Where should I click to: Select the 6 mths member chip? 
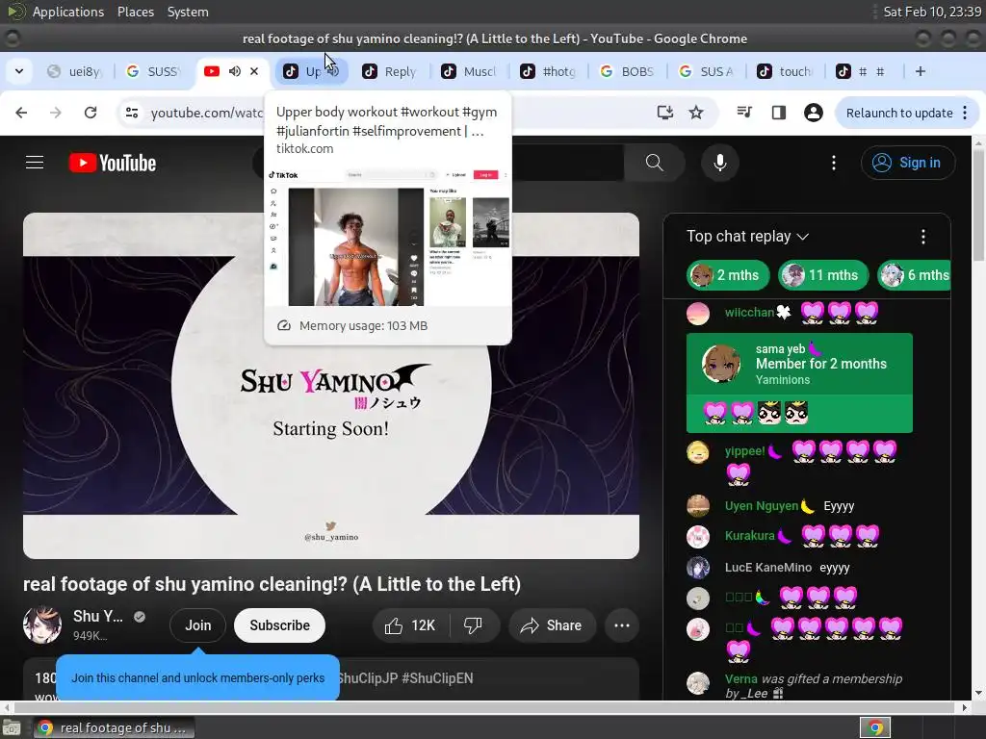pyautogui.click(x=914, y=275)
